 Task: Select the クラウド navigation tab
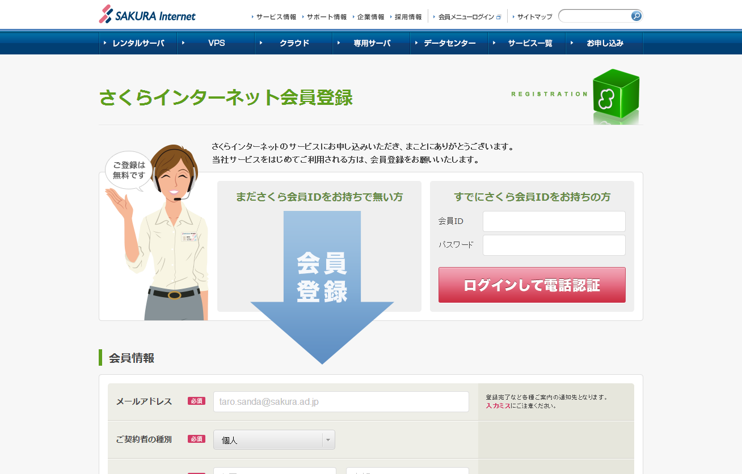coord(294,43)
